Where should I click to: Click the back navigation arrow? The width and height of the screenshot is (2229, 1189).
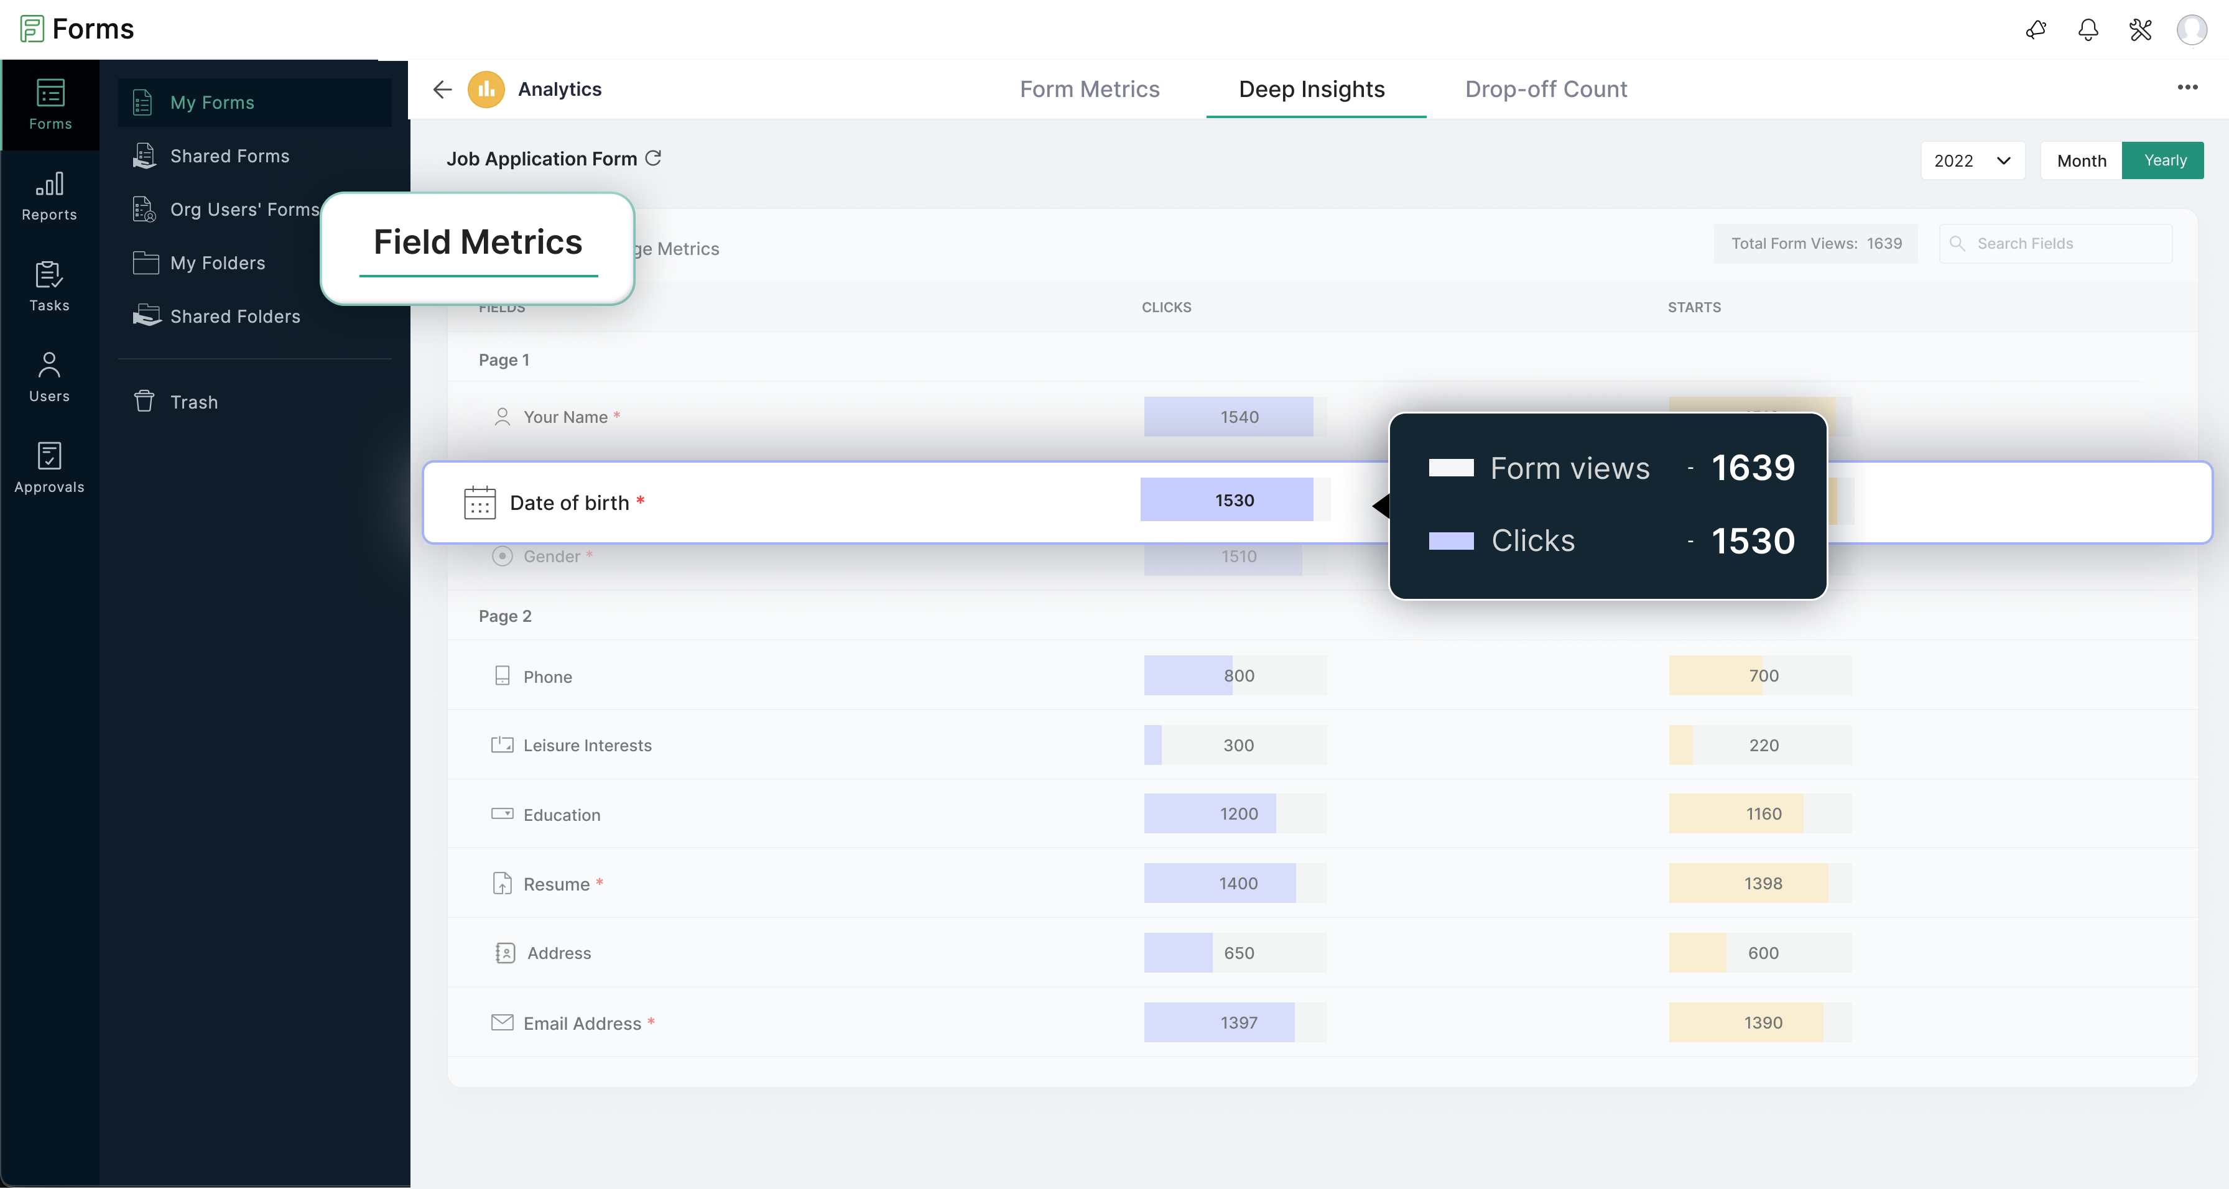441,88
